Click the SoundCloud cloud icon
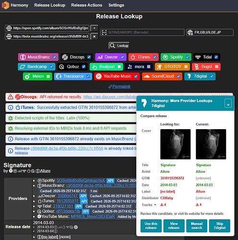 point(146,76)
